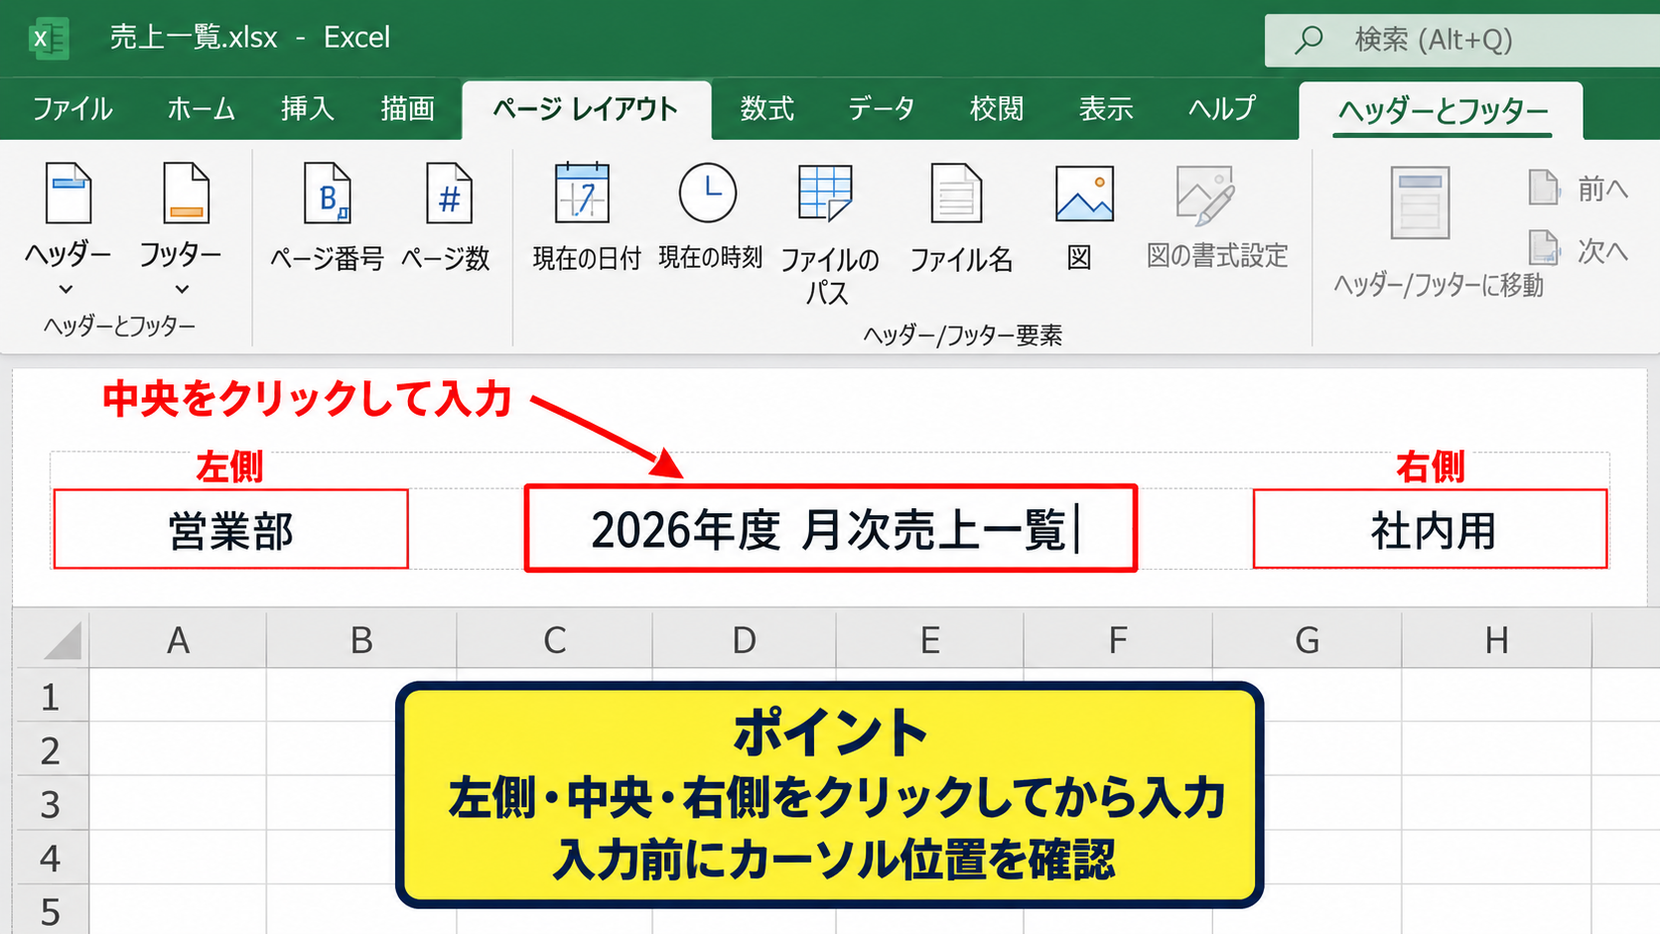1660x934 pixels.
Task: Switch to the 表示 tab
Action: point(1106,108)
